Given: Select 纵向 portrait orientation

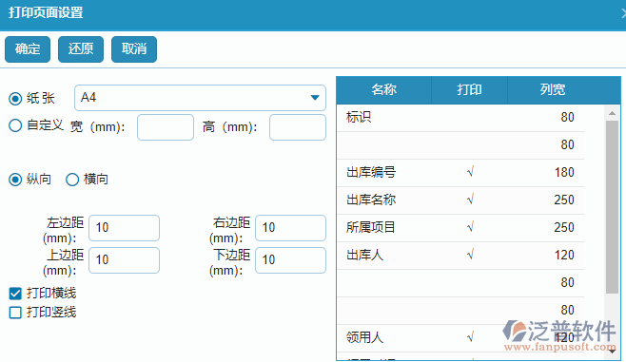Looking at the screenshot, I should 15,180.
